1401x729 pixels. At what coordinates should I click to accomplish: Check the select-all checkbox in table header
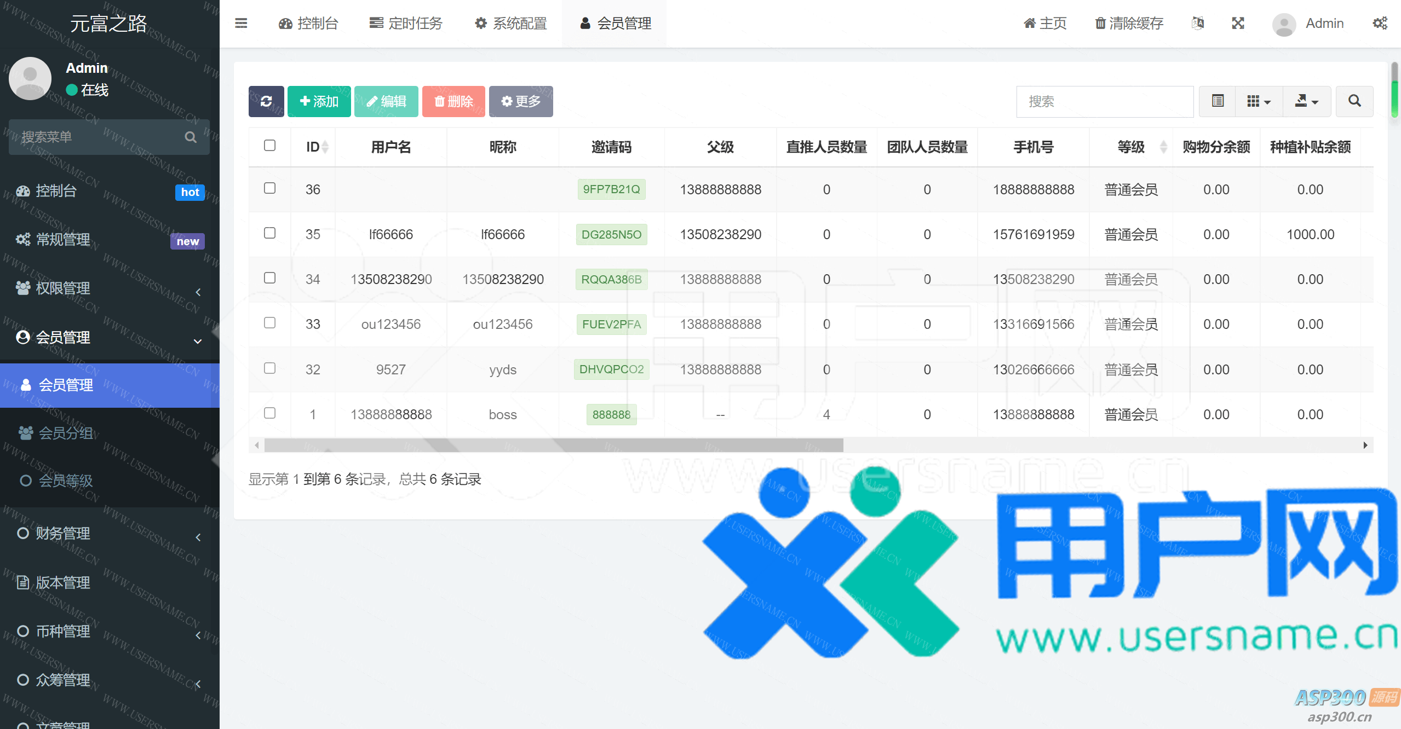click(x=269, y=146)
